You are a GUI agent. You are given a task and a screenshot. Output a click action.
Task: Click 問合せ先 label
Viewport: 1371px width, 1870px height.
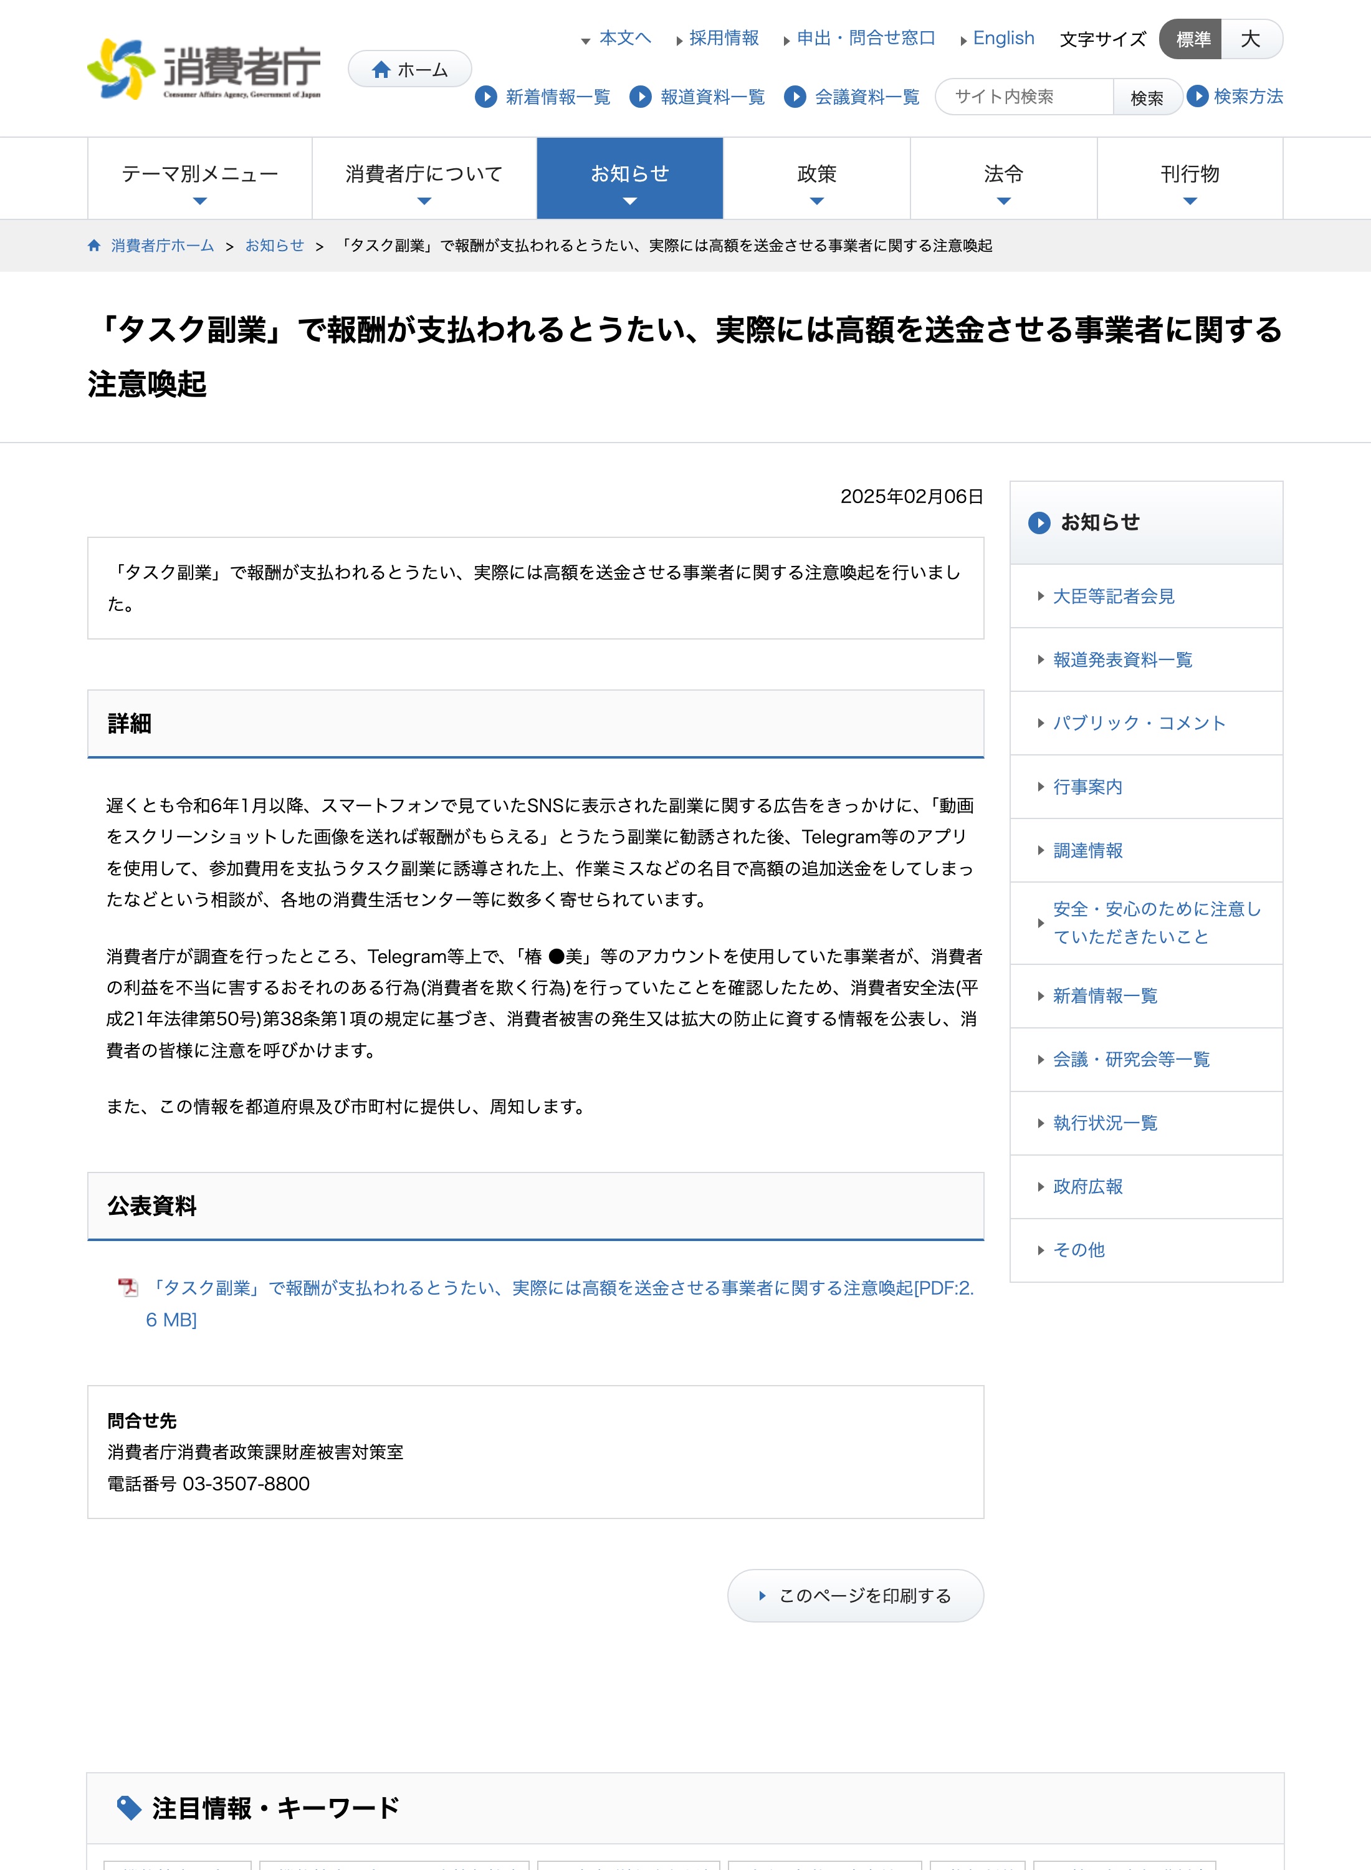click(x=142, y=1421)
